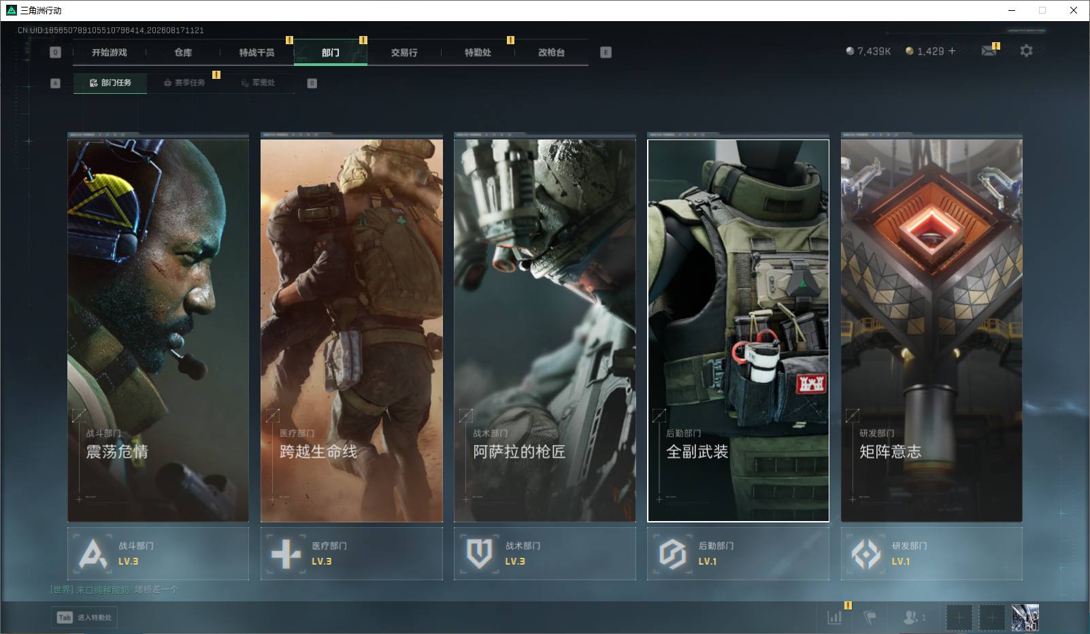Open the settings gear icon
The image size is (1090, 634).
click(x=1026, y=51)
